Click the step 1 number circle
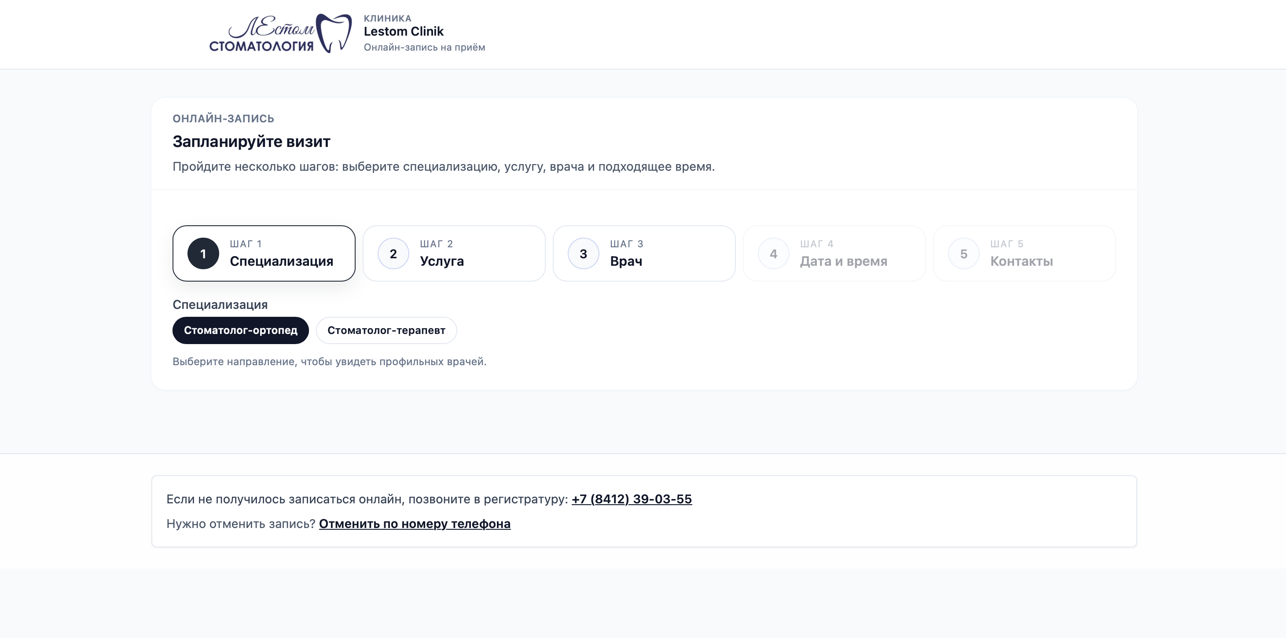Screen dimensions: 1286x638 pos(203,253)
